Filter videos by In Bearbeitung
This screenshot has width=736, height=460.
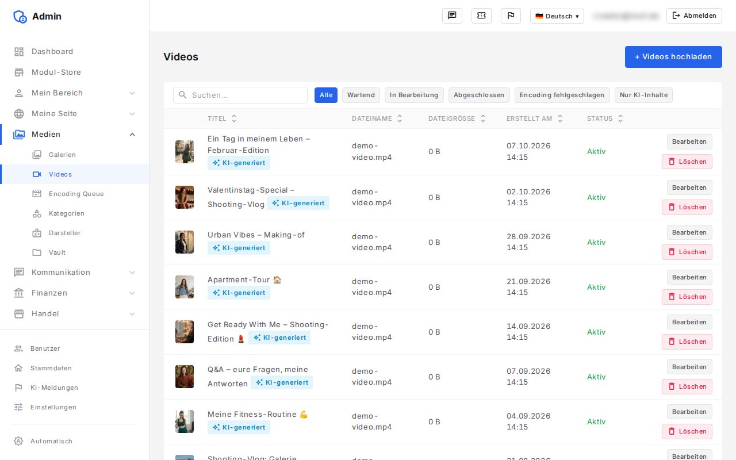coord(414,95)
